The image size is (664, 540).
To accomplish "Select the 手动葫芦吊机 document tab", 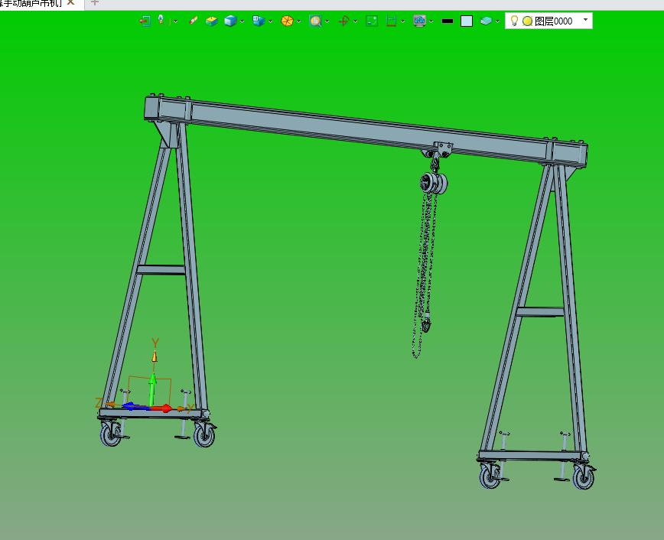I will pos(31,3).
